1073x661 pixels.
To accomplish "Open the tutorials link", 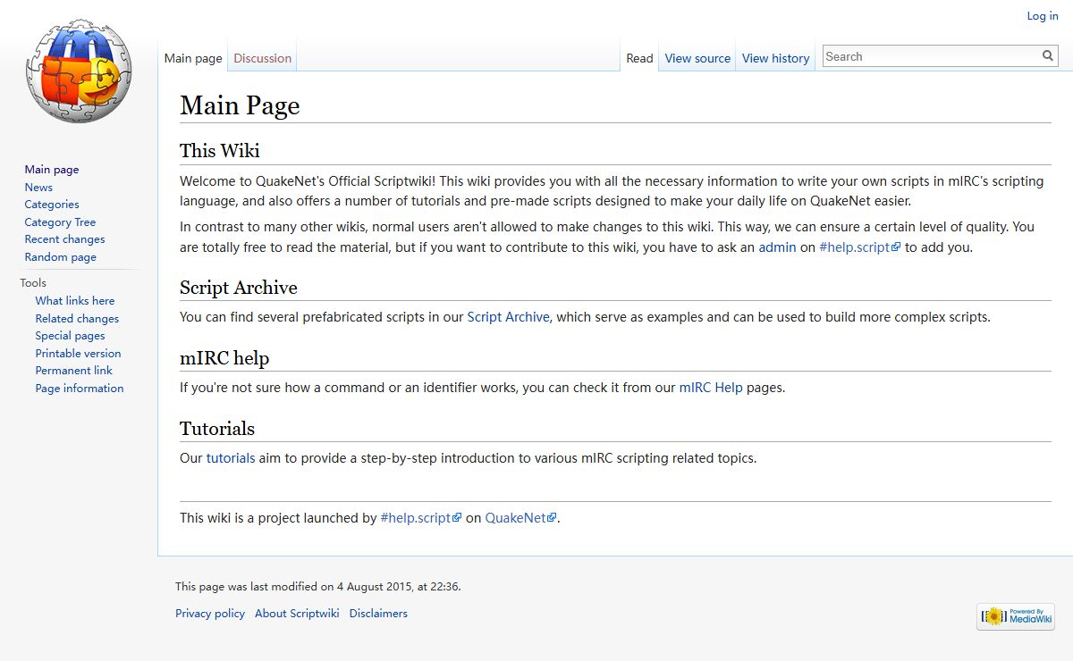I will (231, 458).
